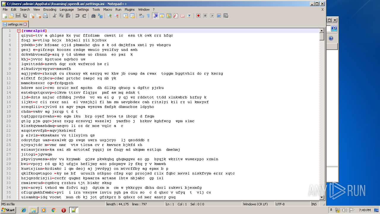Open Find with binoculars icon
380x214 pixels.
click(94, 16)
